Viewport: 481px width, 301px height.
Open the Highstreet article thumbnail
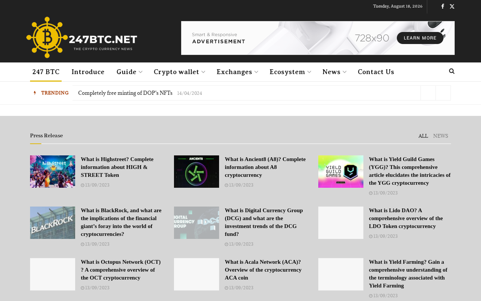pyautogui.click(x=53, y=172)
